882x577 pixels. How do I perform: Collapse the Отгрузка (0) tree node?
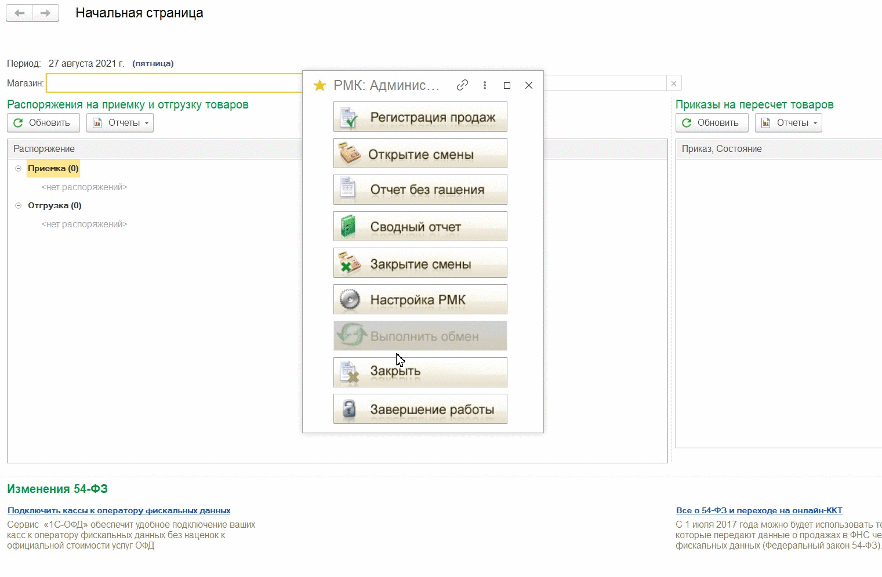pos(18,206)
